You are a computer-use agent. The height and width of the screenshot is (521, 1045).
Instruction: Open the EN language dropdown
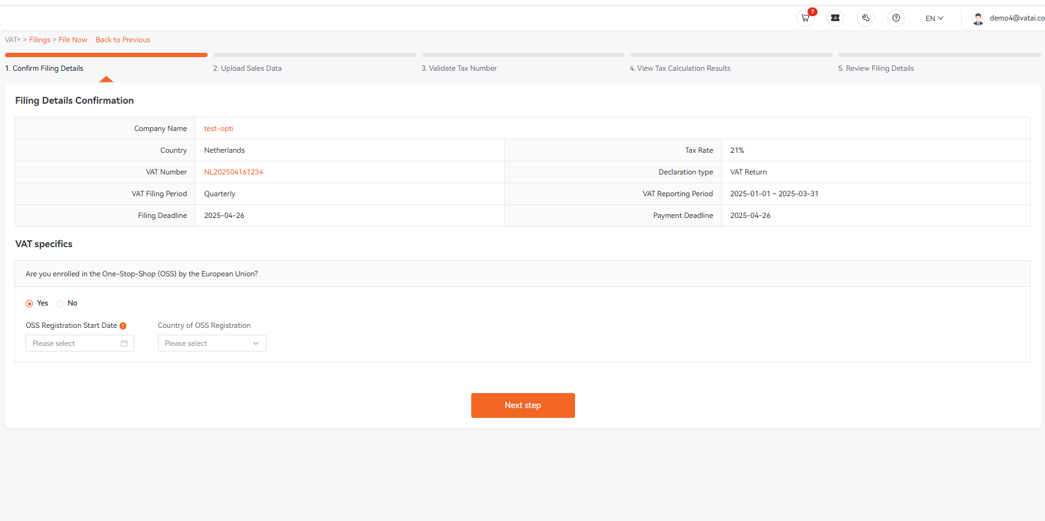[x=934, y=19]
